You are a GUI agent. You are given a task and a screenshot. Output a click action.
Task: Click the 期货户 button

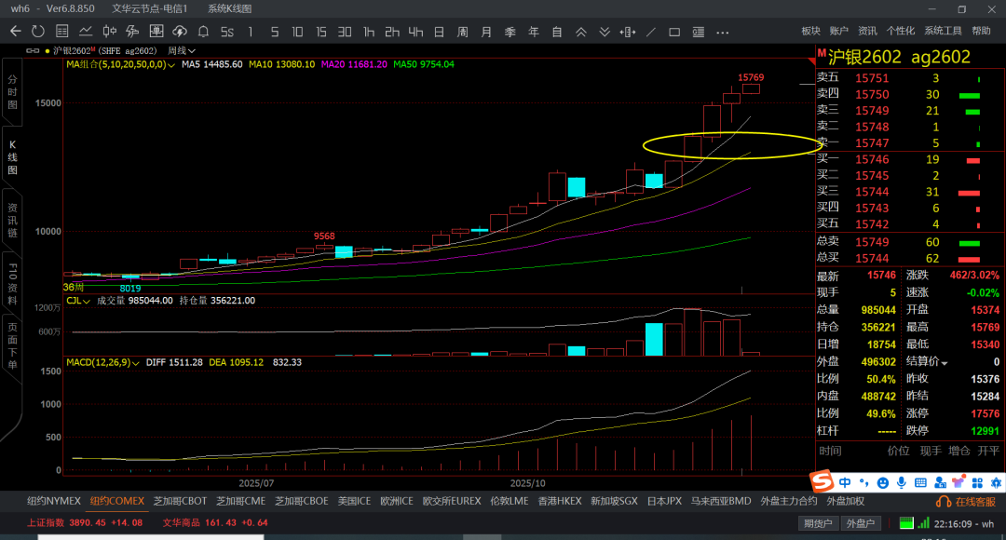[818, 523]
